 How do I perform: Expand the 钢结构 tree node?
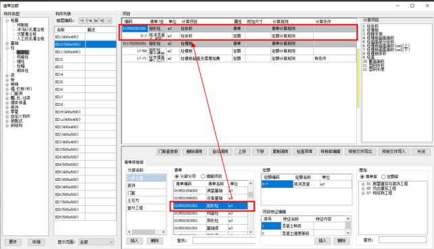click(x=7, y=126)
